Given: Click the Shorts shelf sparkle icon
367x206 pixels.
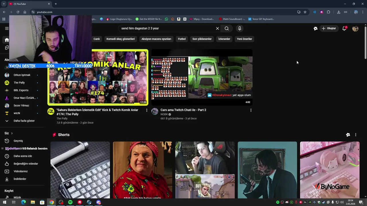Looking at the screenshot, I should [348, 135].
